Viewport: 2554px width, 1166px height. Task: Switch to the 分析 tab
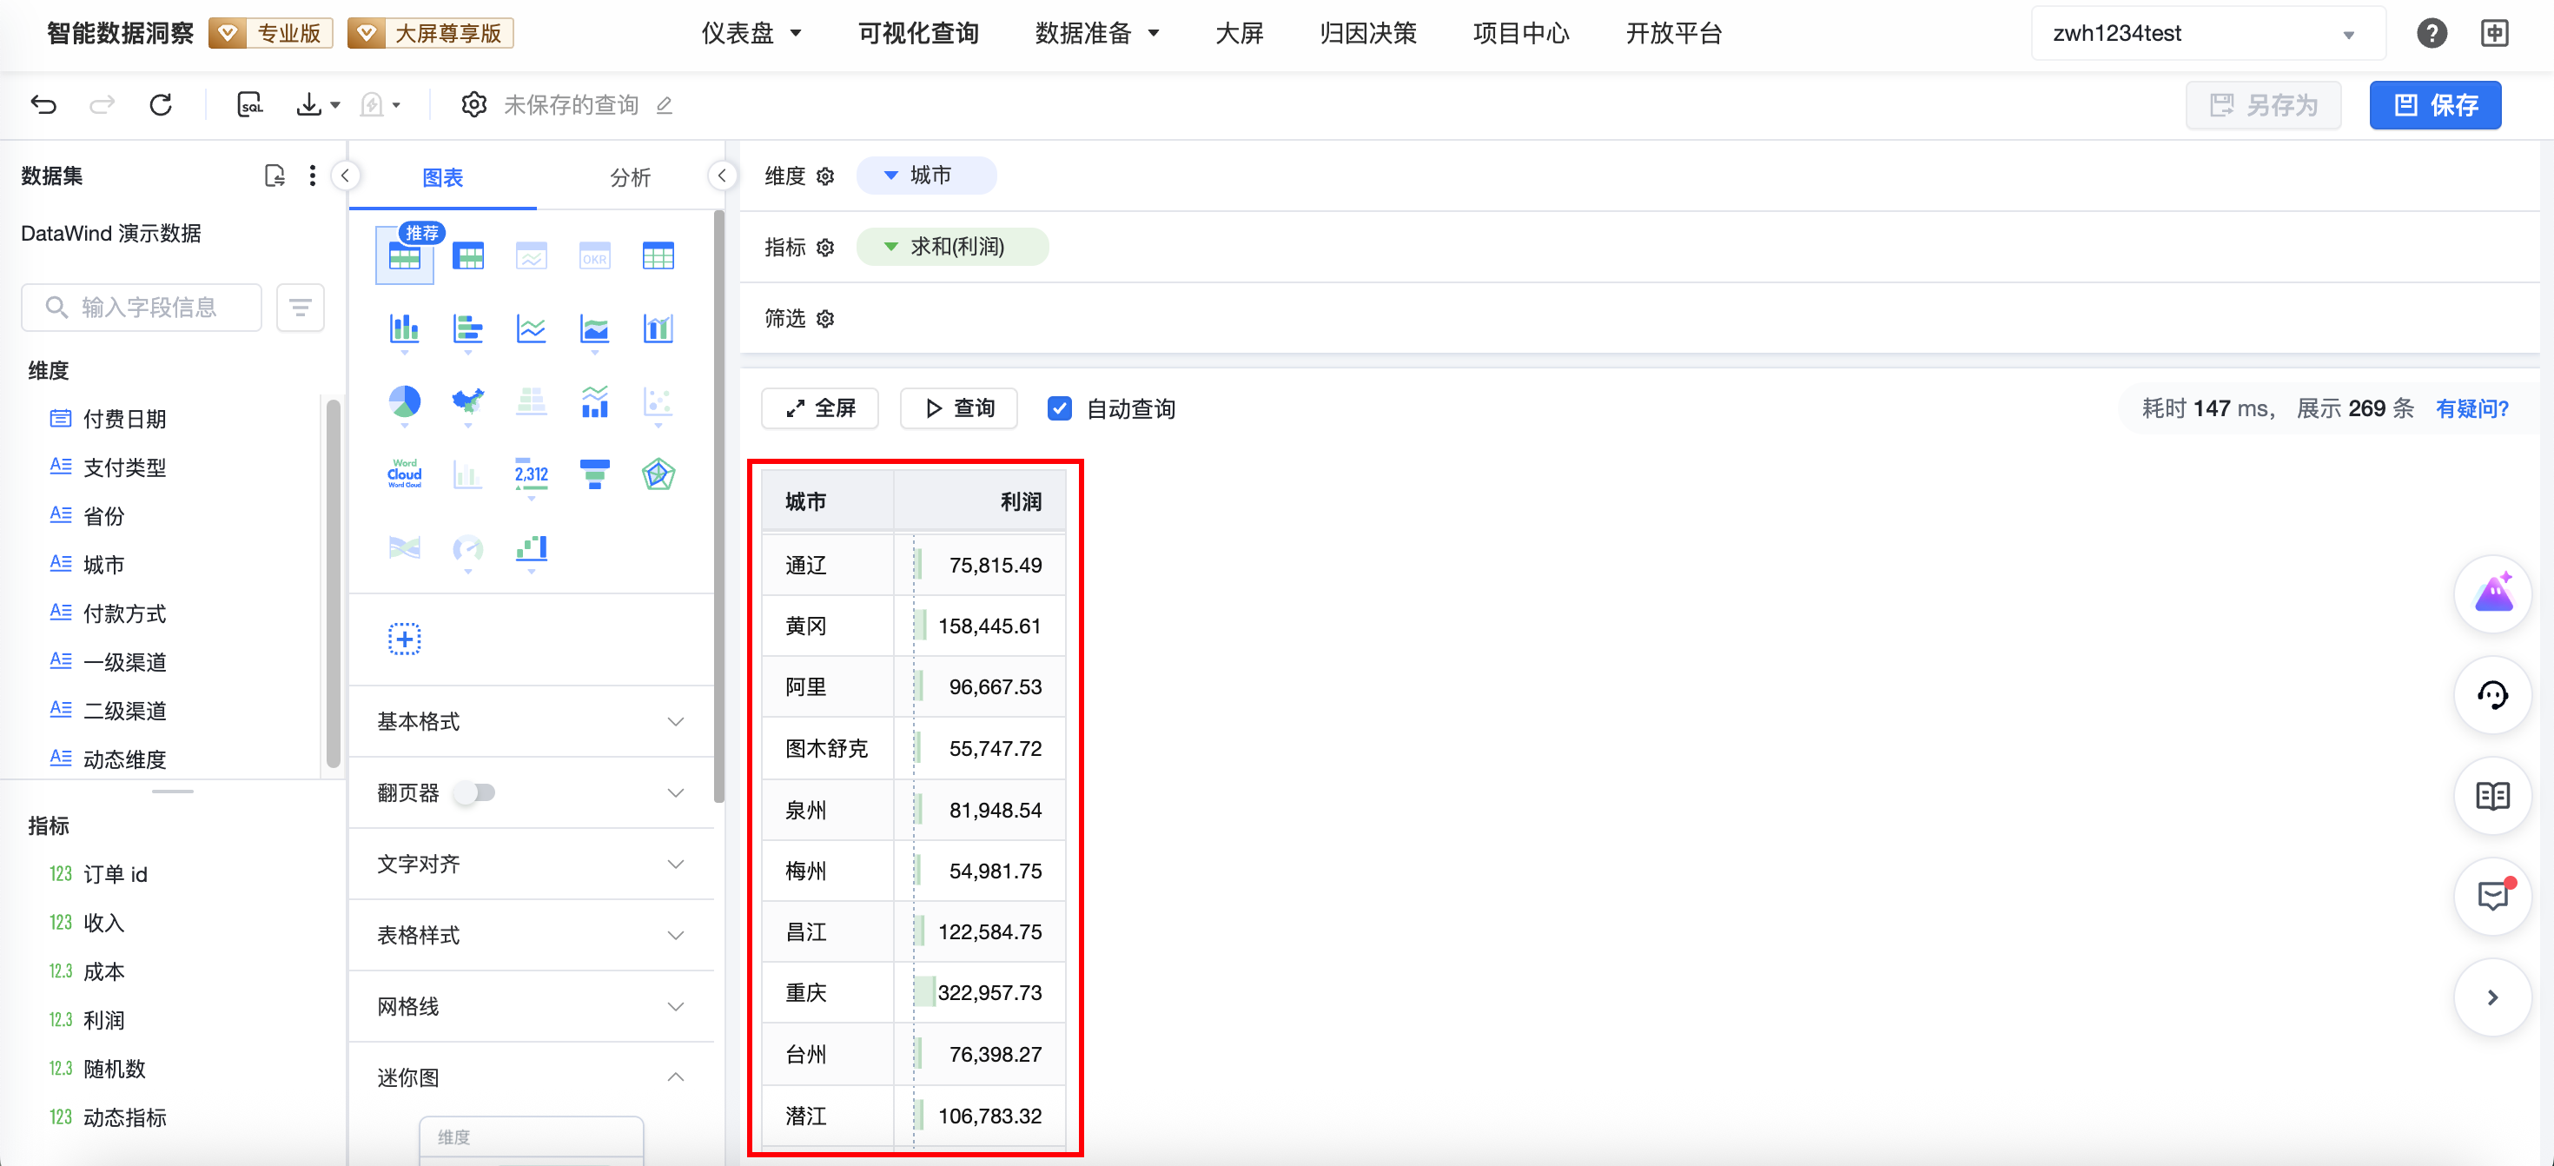pyautogui.click(x=630, y=177)
